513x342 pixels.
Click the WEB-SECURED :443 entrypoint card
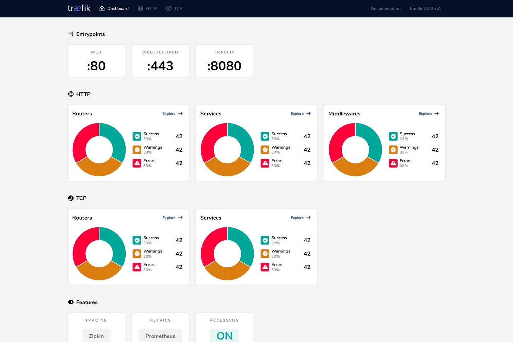160,61
